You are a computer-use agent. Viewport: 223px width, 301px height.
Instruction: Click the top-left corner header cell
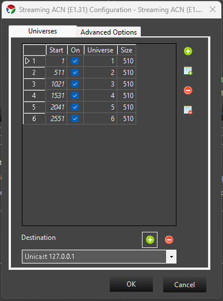coord(34,50)
